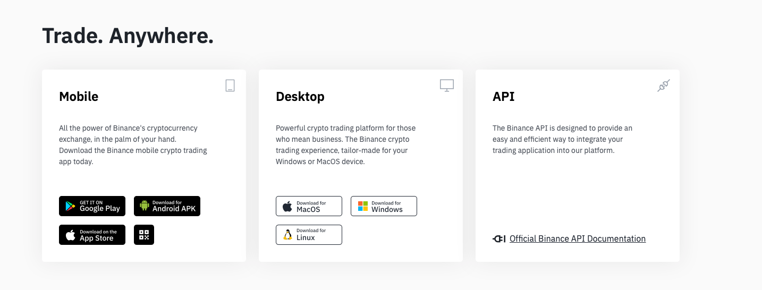Screen dimensions: 762x290
Task: Download the desktop app for Linux
Action: coord(309,235)
